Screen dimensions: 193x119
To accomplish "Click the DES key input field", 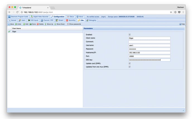I will [x=149, y=60].
